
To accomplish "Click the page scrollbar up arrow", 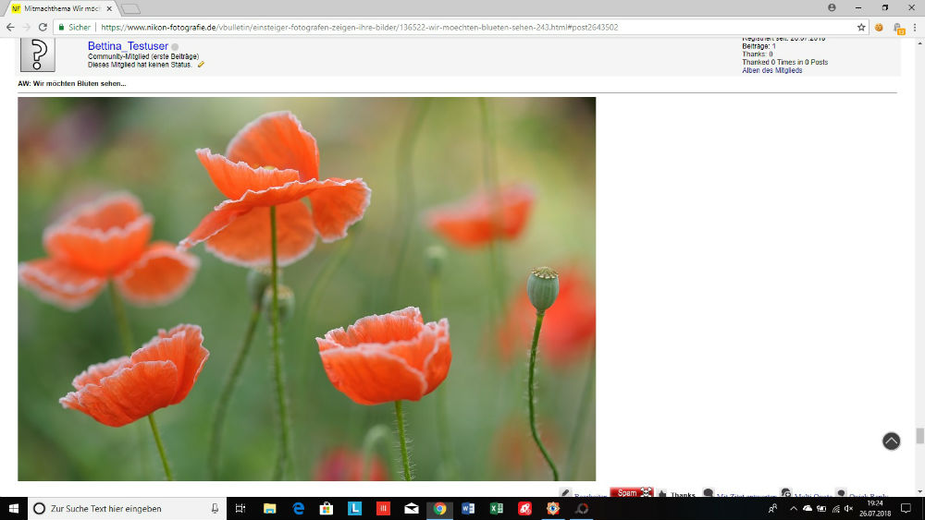I will click(919, 43).
